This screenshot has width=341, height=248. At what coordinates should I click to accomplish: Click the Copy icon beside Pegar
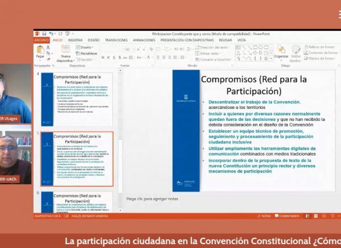tap(48, 53)
